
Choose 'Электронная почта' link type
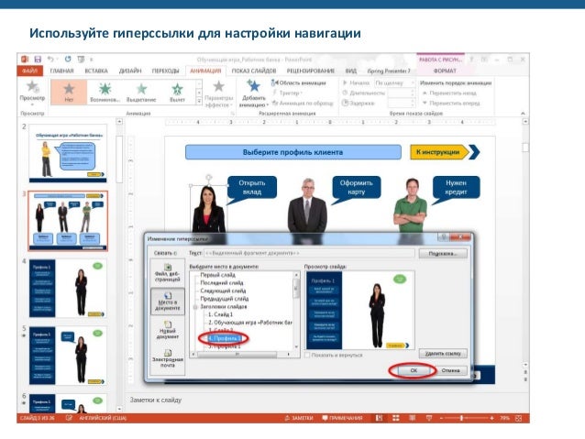coord(168,358)
